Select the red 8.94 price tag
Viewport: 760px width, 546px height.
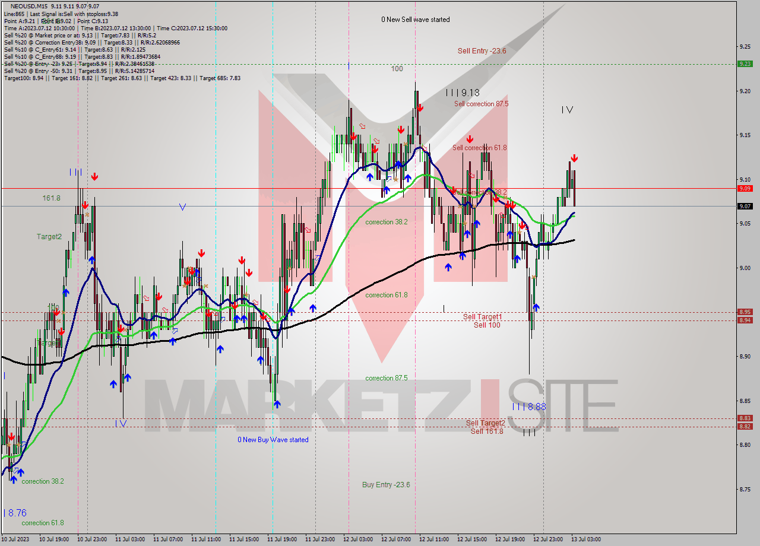[745, 320]
